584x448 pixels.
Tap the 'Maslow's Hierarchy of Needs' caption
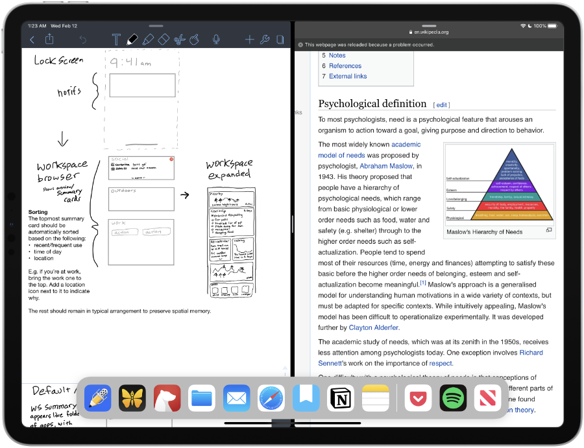point(484,232)
